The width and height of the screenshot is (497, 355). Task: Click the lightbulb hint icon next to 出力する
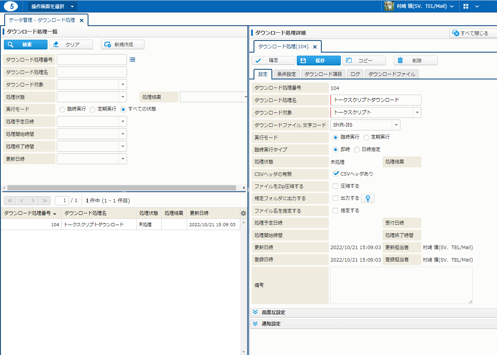(367, 199)
